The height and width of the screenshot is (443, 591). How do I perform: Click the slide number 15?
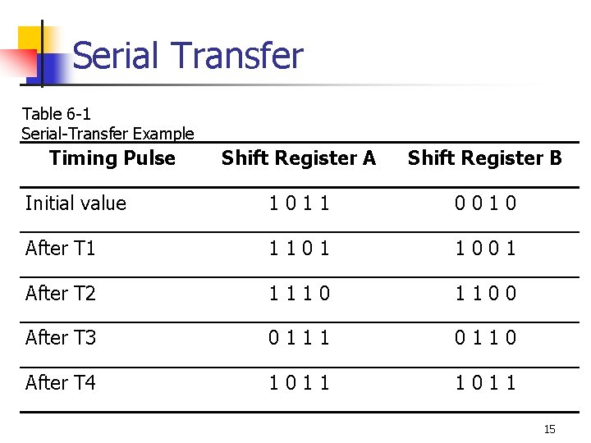tap(549, 429)
